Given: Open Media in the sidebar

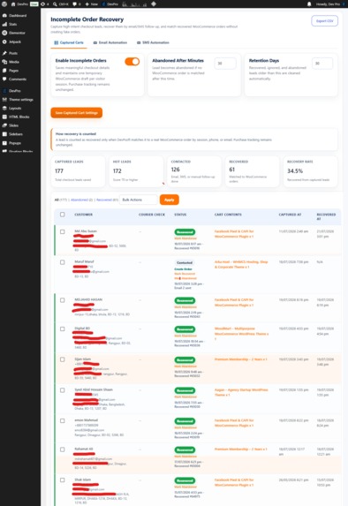Looking at the screenshot, I should [14, 62].
